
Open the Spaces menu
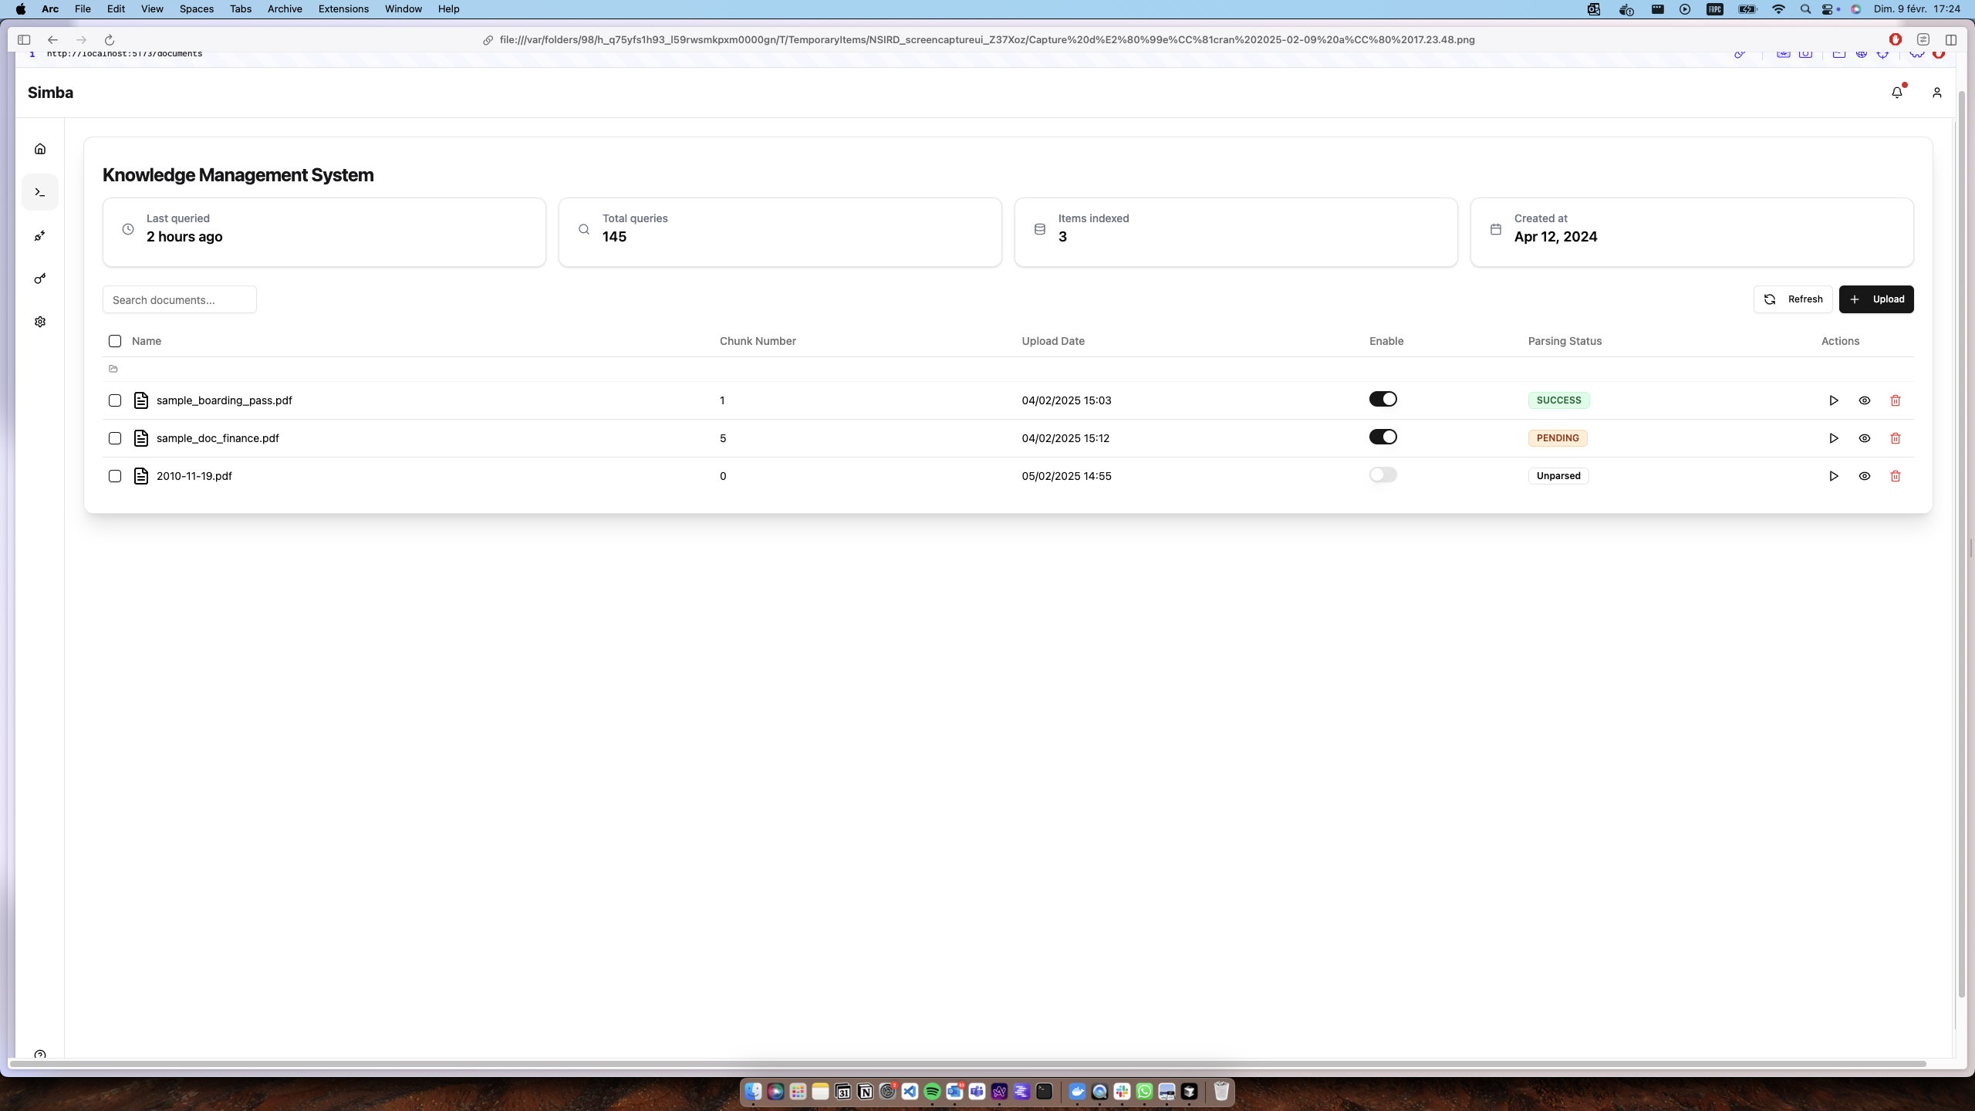(196, 8)
